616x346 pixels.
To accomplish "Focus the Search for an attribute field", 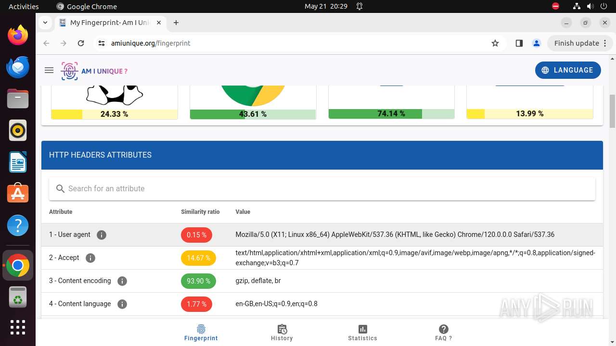I will (322, 189).
